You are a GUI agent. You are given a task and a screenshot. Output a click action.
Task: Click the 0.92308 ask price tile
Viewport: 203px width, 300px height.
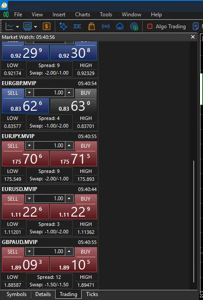tap(73, 53)
